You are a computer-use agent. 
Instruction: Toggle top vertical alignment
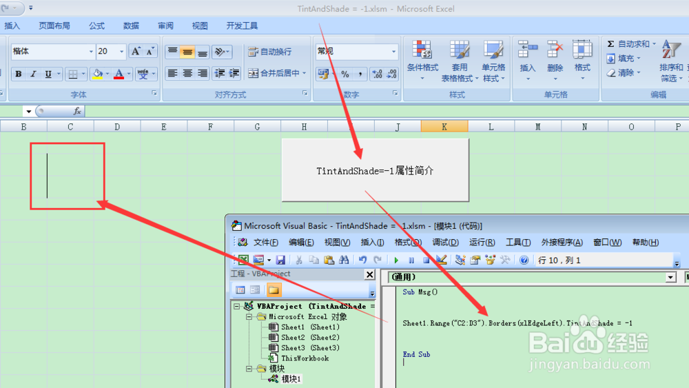pos(173,52)
